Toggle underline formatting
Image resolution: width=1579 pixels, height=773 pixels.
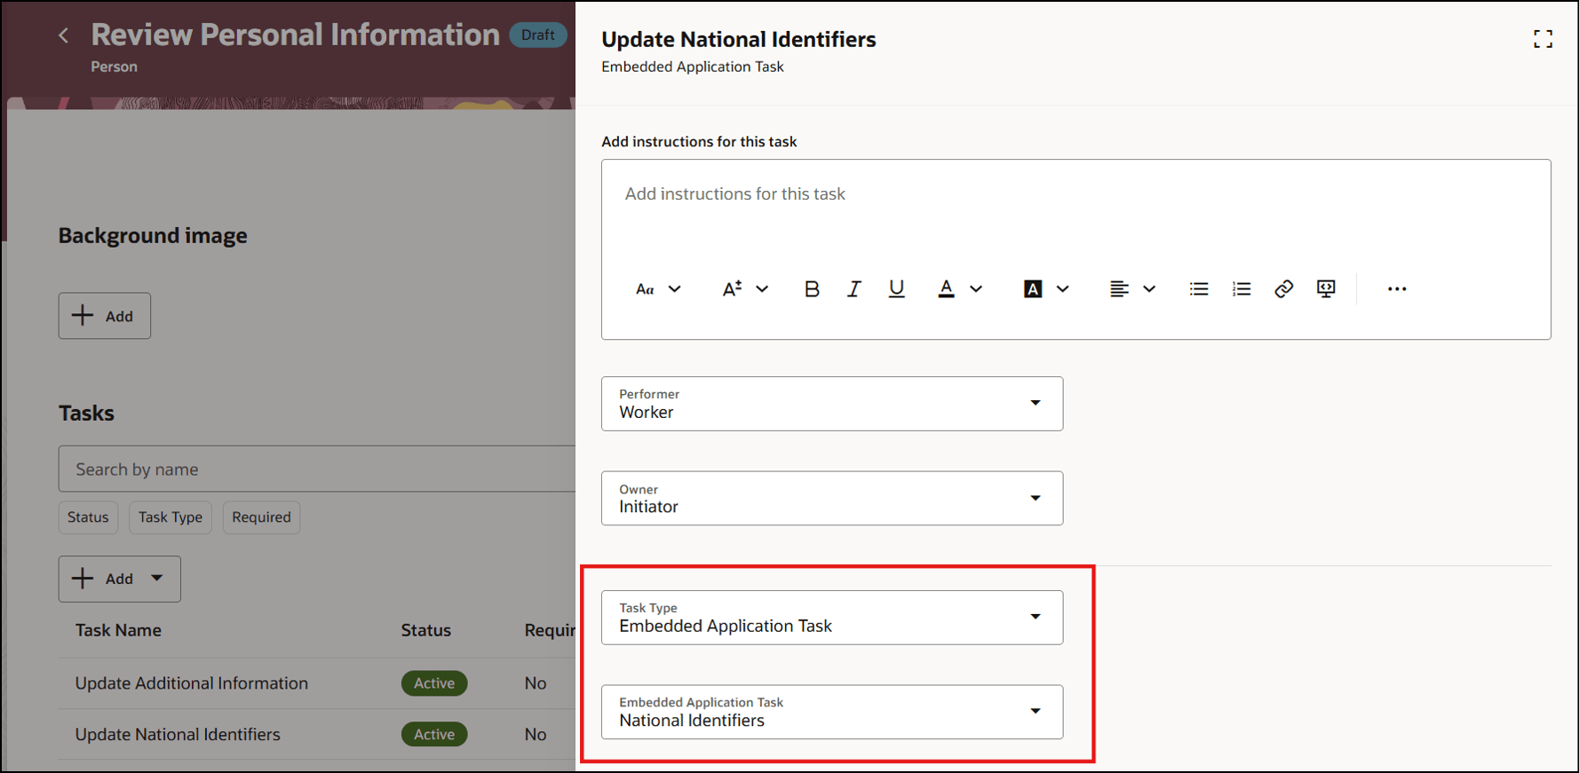(x=896, y=289)
